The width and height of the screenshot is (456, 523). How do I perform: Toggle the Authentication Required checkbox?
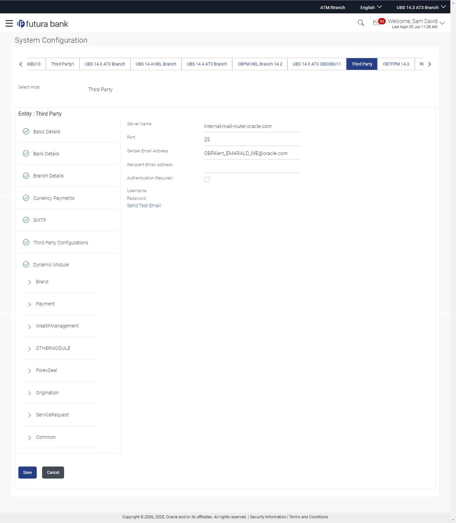tap(207, 179)
